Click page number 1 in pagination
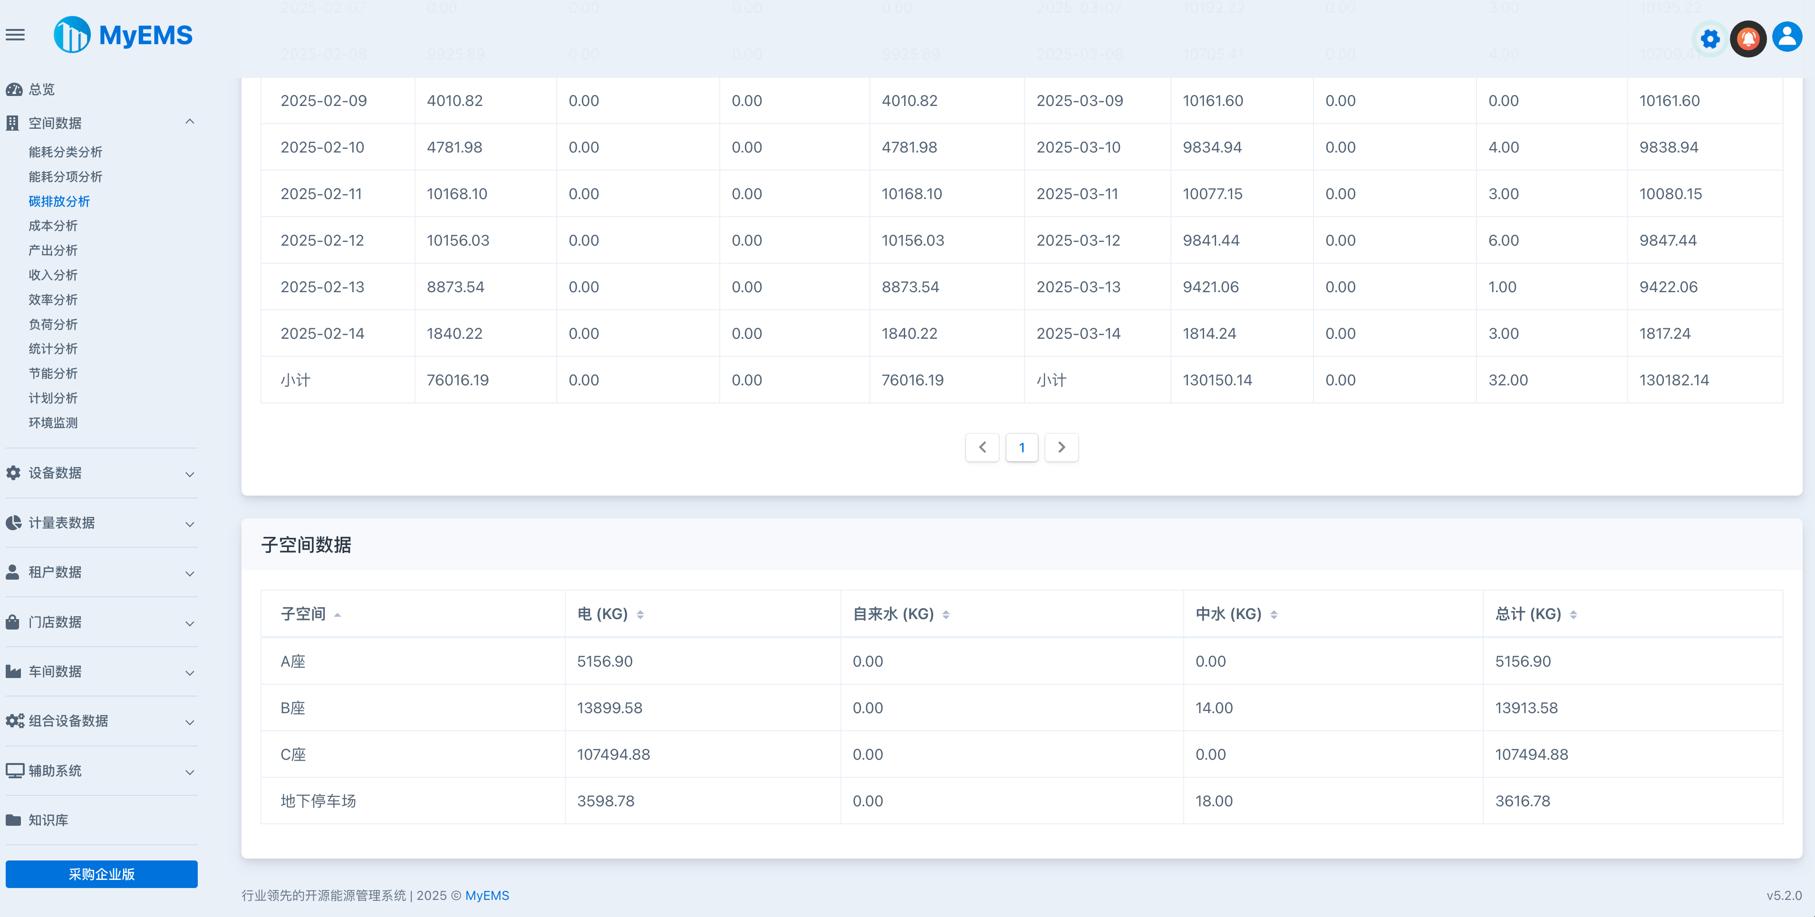1815x917 pixels. [x=1022, y=447]
